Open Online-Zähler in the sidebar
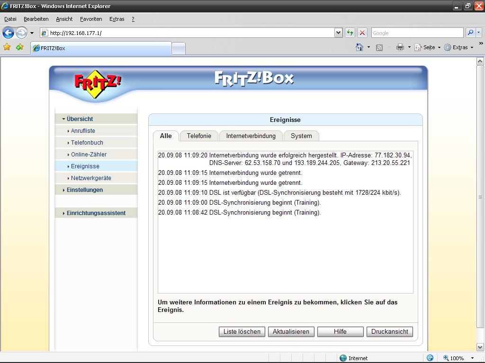 pos(96,155)
